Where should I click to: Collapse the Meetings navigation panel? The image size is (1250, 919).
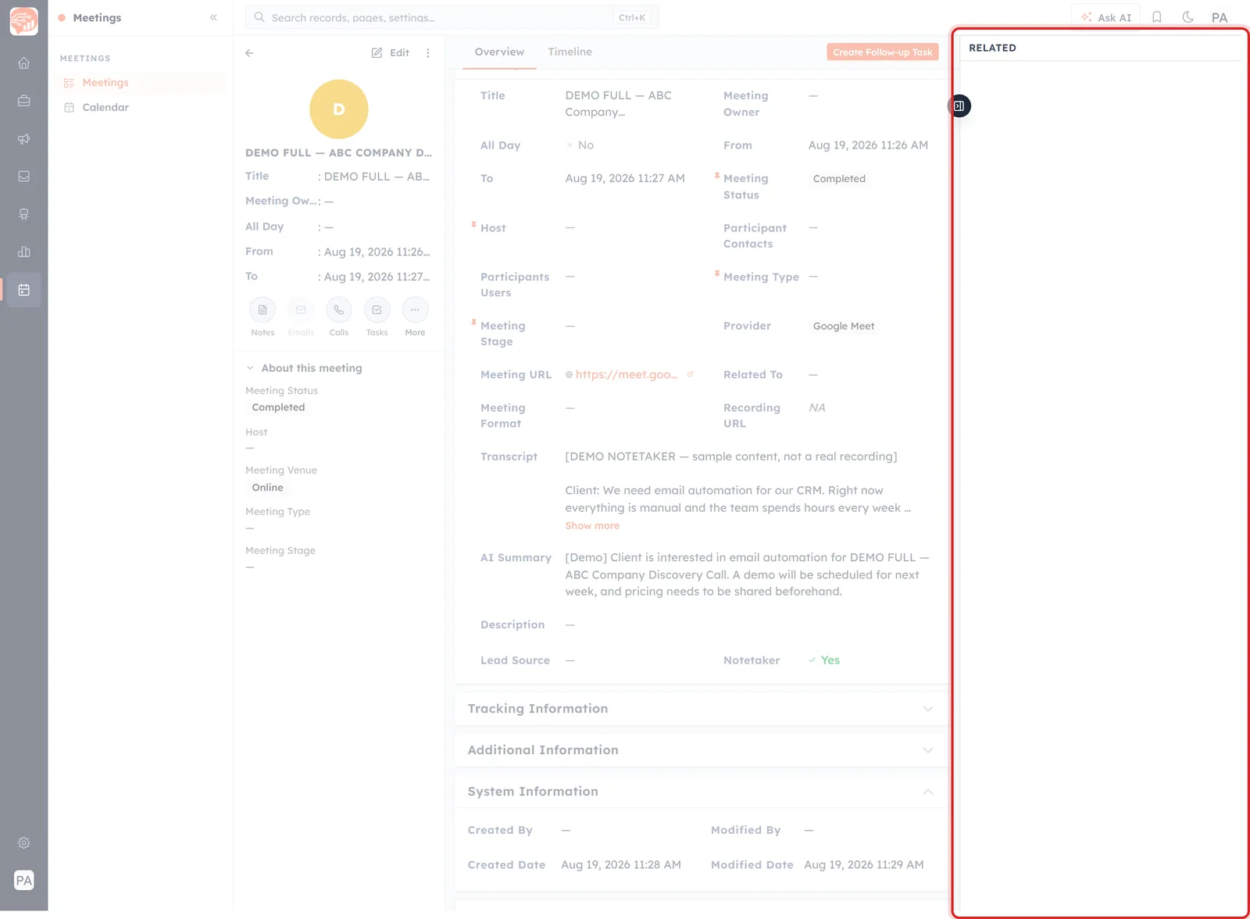213,17
